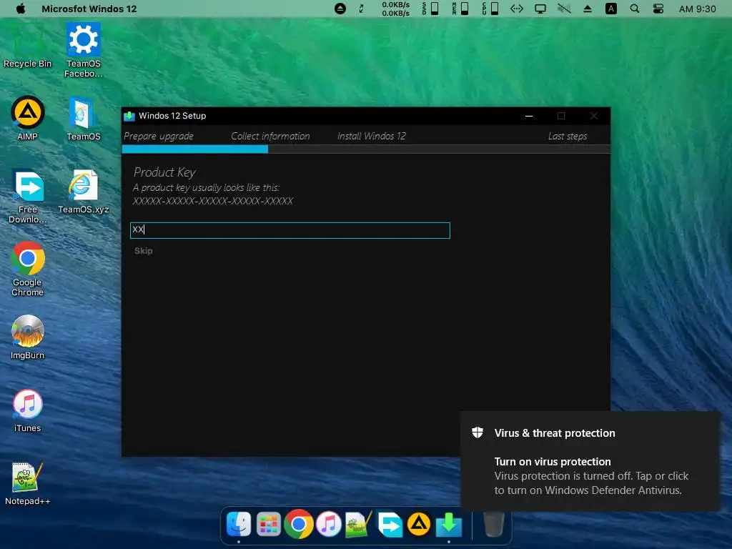Open the Spotlight search magnifier icon
The height and width of the screenshot is (549, 732).
click(635, 9)
